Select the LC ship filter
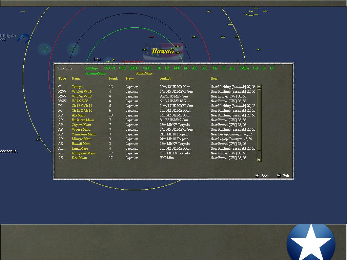This screenshot has height=260, width=347. 272,68
